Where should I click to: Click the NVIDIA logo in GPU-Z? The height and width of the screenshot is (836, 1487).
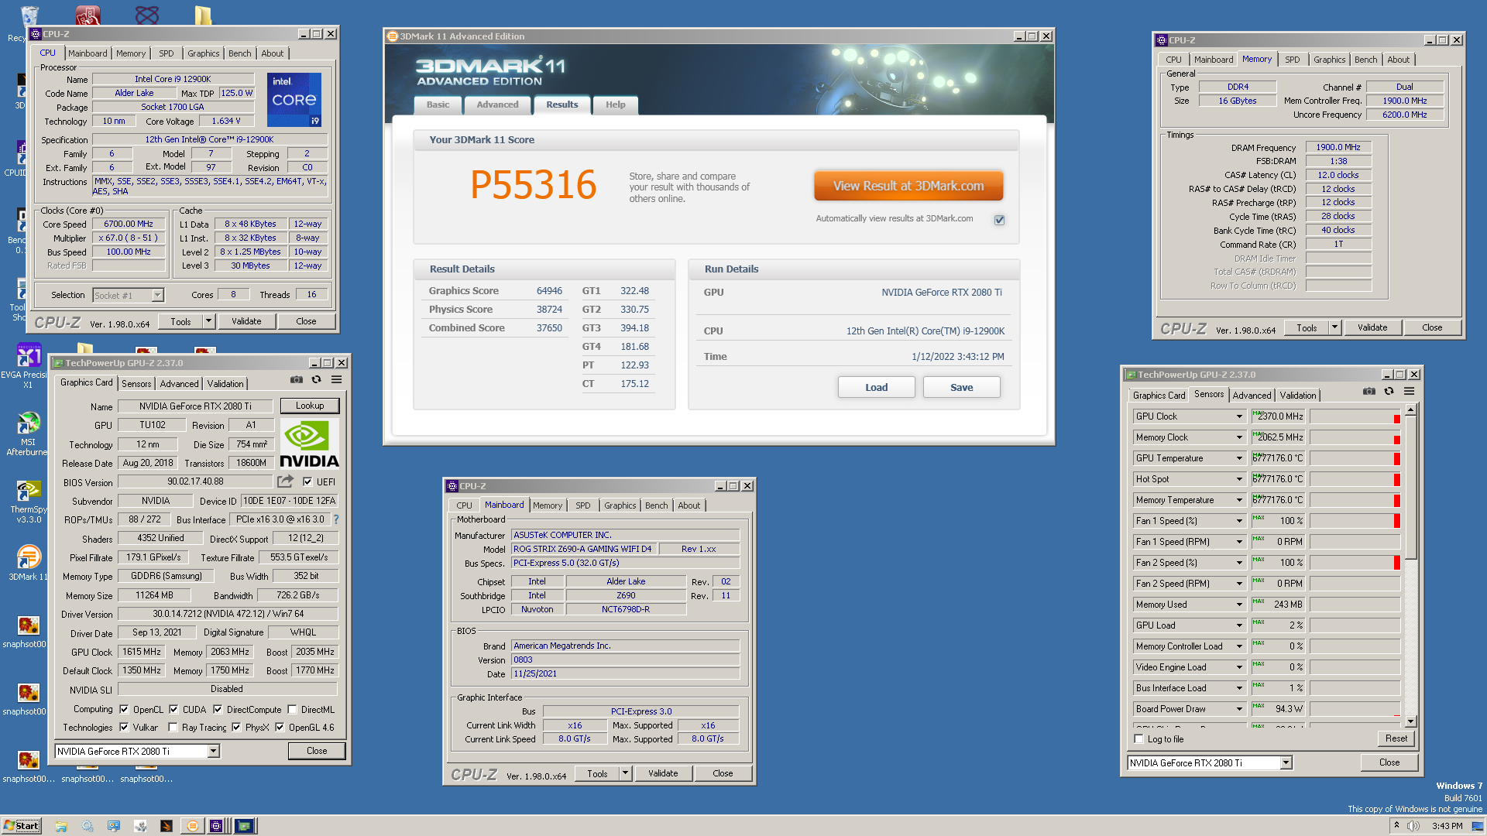[309, 444]
